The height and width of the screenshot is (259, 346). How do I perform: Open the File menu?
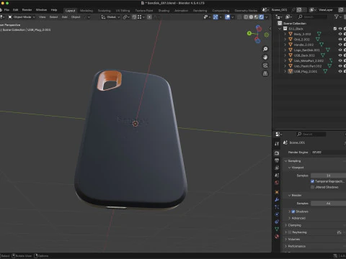point(6,10)
